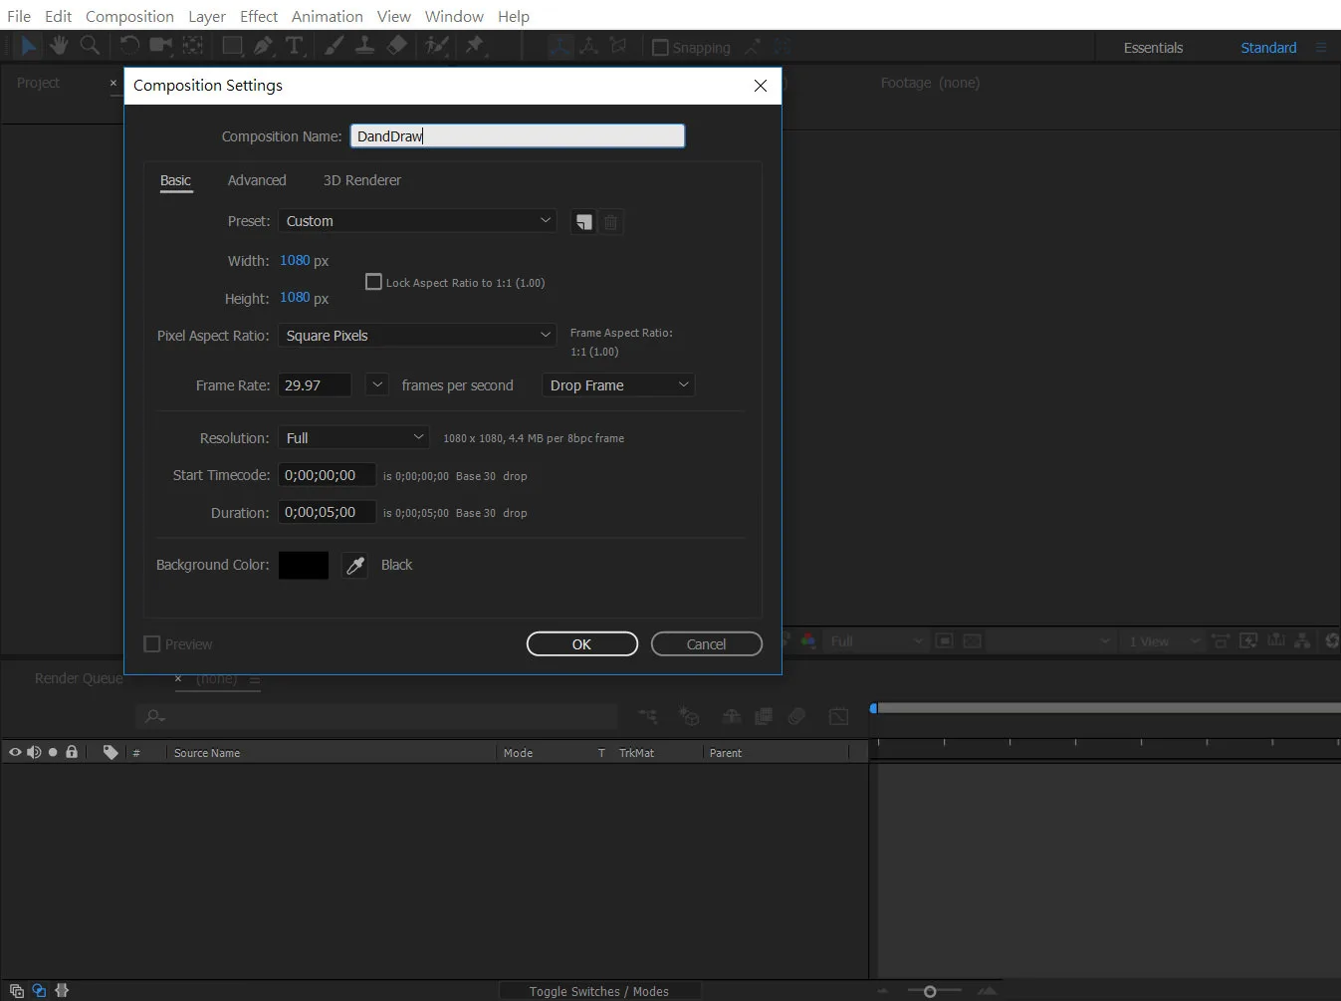This screenshot has height=1001, width=1341.
Task: Select the Hand tool in toolbar
Action: click(59, 46)
